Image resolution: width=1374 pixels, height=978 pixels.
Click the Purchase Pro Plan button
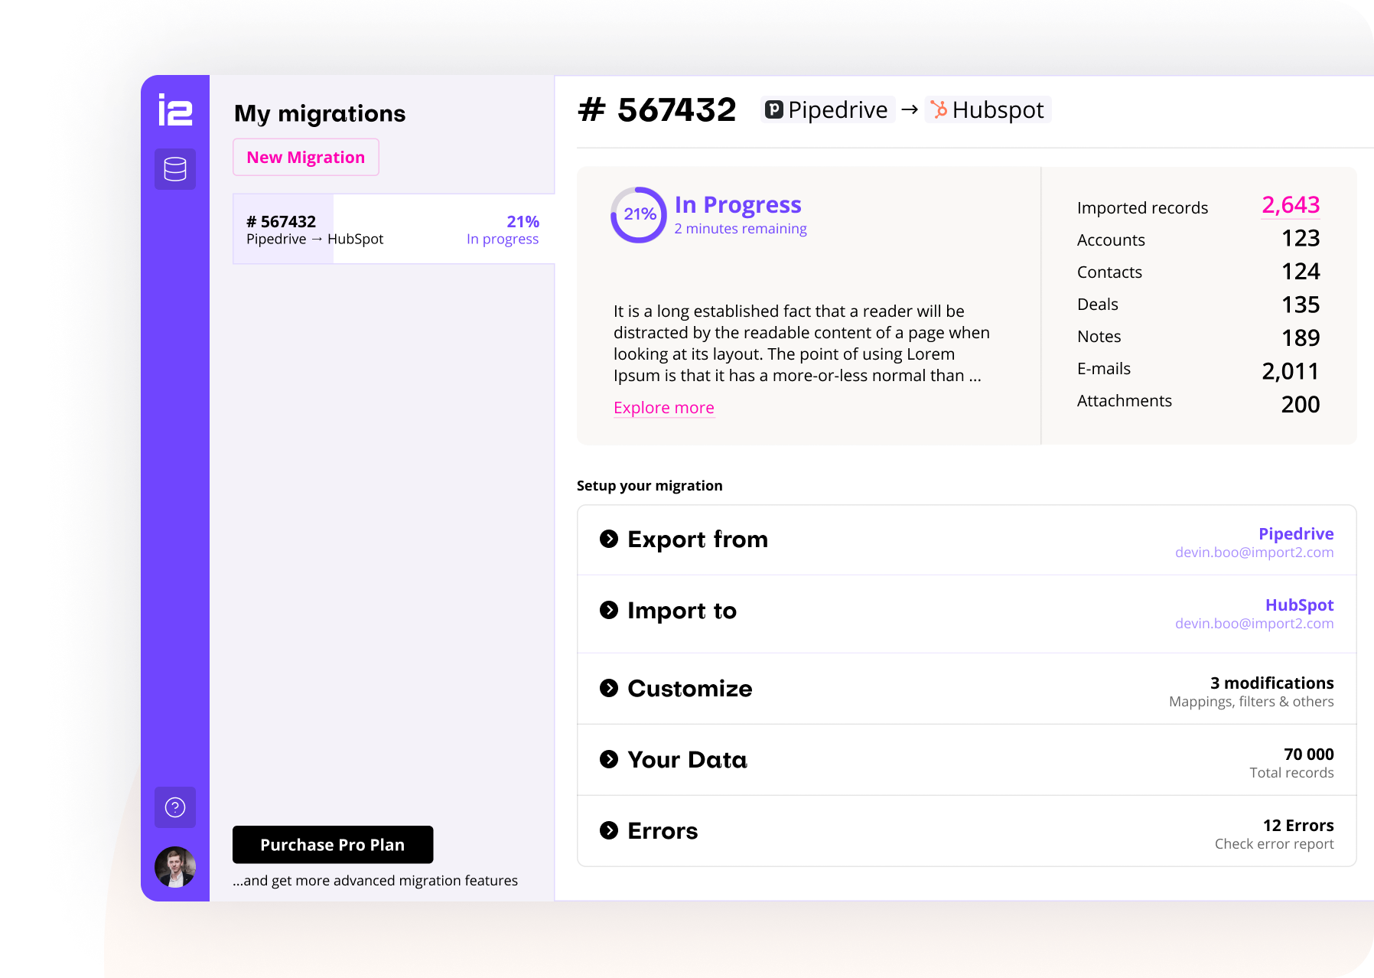[332, 844]
